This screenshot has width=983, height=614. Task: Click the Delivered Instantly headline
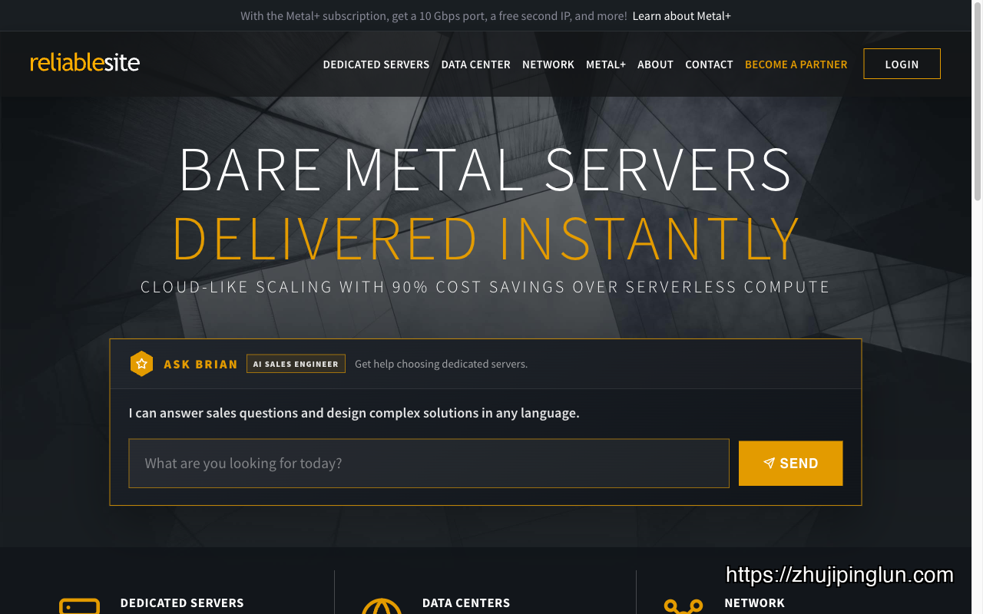point(485,239)
